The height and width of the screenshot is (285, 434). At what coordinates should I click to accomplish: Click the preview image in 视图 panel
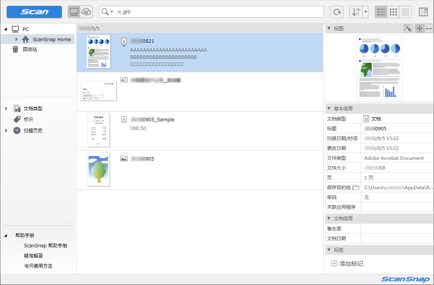tap(380, 68)
